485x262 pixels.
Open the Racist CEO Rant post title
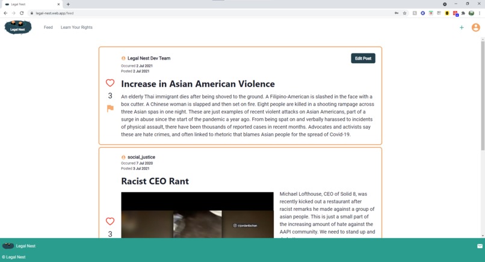point(155,181)
